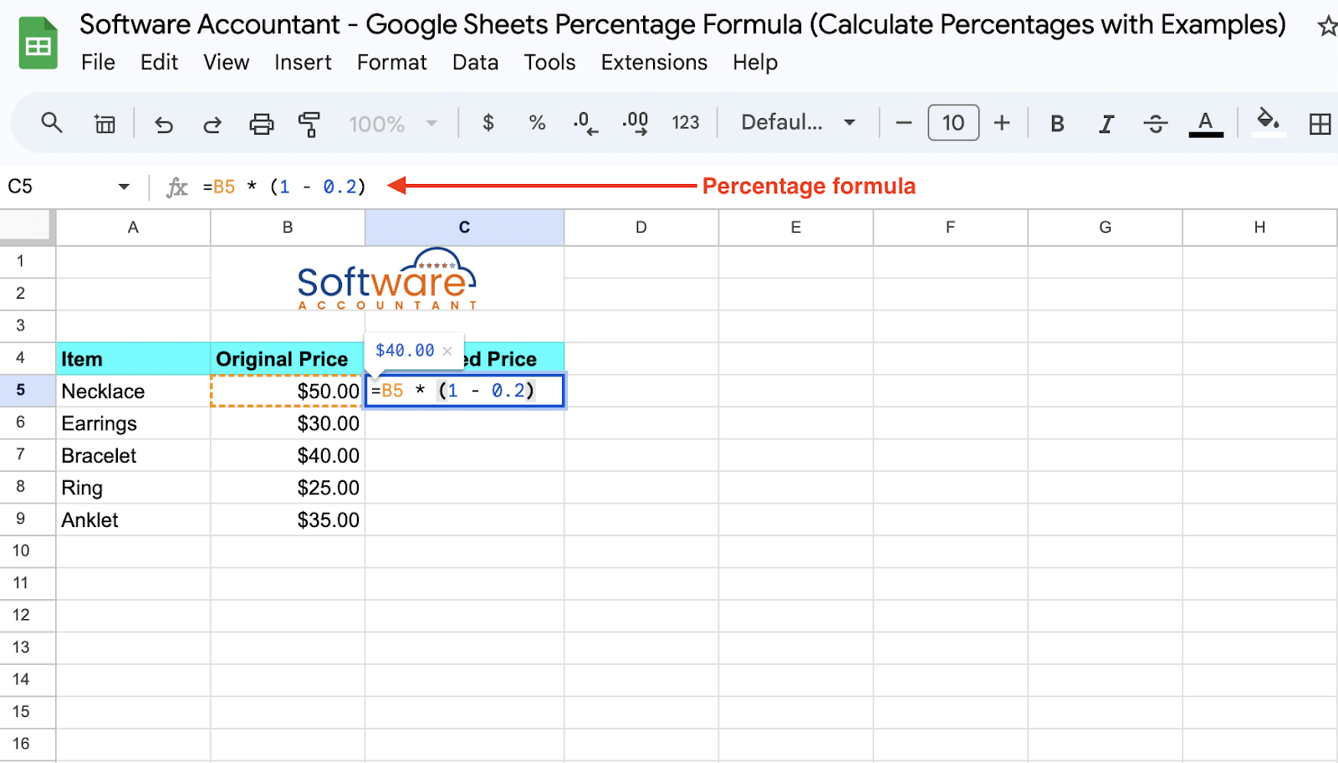Open the Data menu
This screenshot has height=763, width=1338.
pyautogui.click(x=476, y=63)
